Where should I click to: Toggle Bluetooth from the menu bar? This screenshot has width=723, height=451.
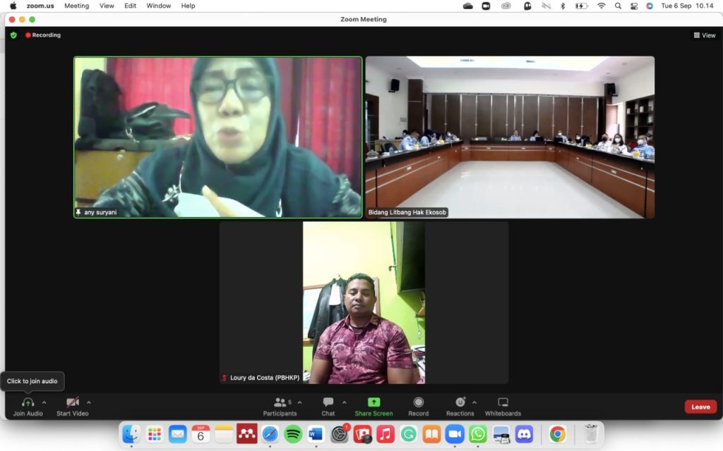coord(563,6)
